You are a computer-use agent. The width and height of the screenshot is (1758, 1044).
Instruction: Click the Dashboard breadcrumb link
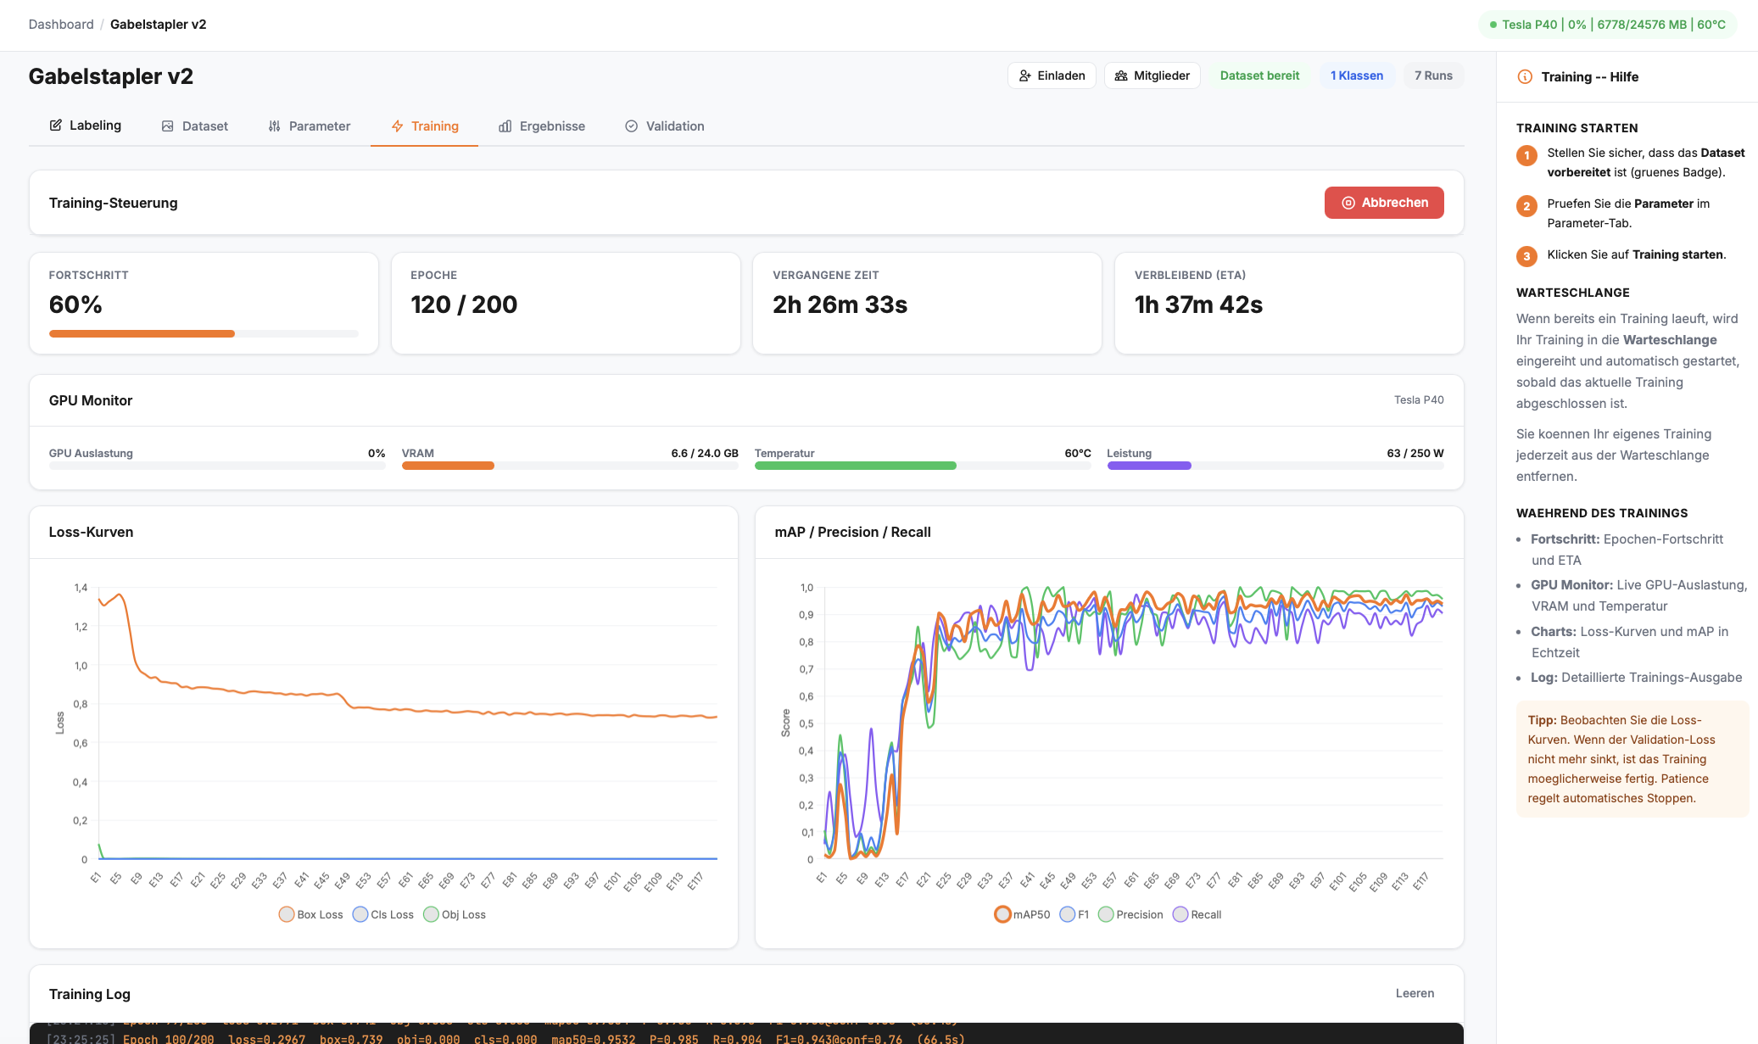coord(61,24)
